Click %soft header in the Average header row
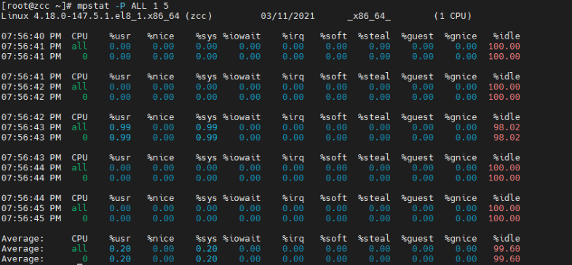572x265 pixels. point(333,239)
